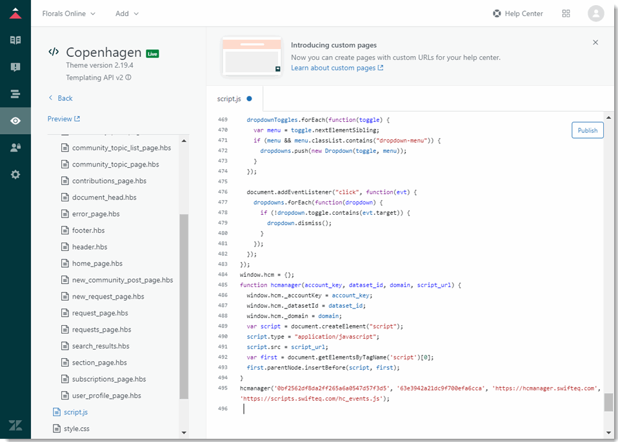Open the Zendesk Guide home logo
Image resolution: width=618 pixels, height=442 pixels.
click(x=15, y=14)
